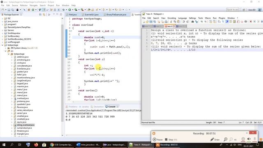Click the Notepad++ Redo icon

187,22
